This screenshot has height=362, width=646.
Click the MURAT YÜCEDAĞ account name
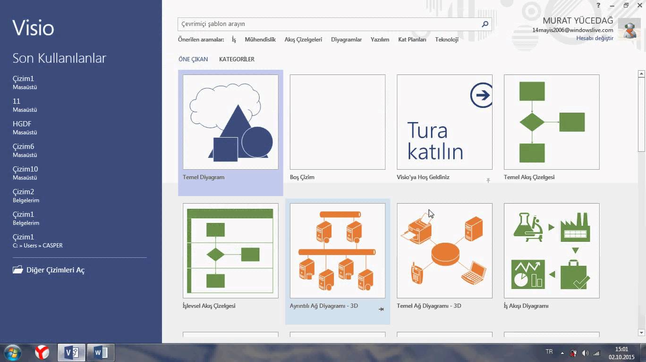coord(578,21)
